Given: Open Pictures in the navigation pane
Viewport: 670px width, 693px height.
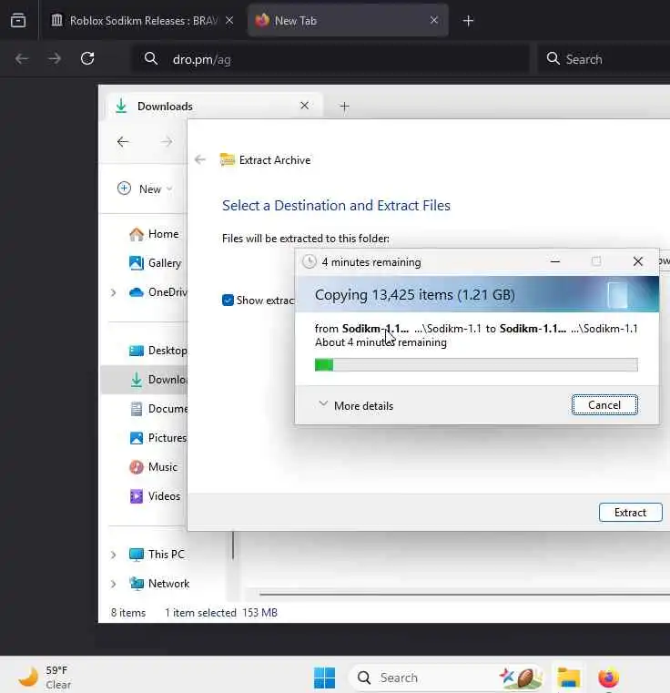Looking at the screenshot, I should click(x=157, y=438).
